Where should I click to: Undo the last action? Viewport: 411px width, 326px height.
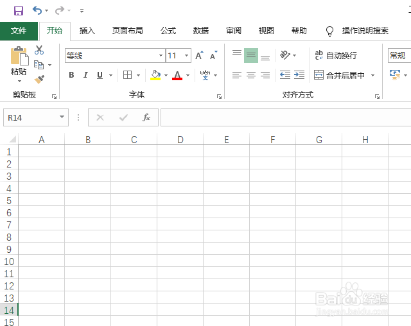click(x=37, y=10)
